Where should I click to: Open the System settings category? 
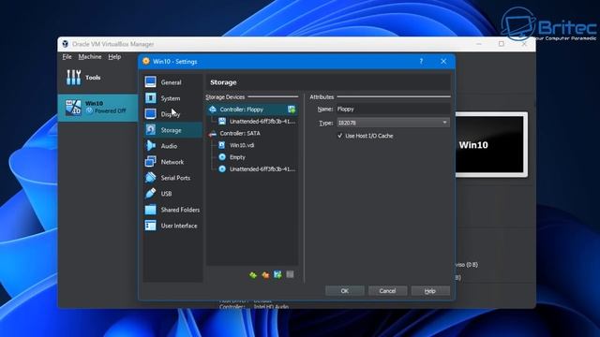[172, 98]
